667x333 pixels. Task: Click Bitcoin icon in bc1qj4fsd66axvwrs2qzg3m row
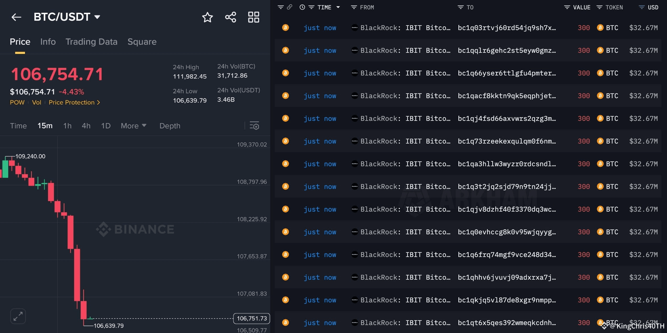click(x=286, y=118)
